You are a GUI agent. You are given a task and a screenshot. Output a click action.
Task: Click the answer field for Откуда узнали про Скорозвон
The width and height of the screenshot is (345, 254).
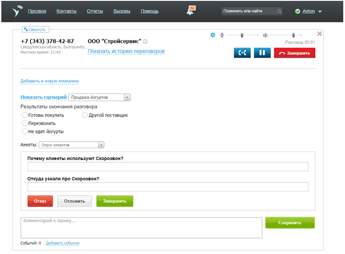[x=168, y=187]
